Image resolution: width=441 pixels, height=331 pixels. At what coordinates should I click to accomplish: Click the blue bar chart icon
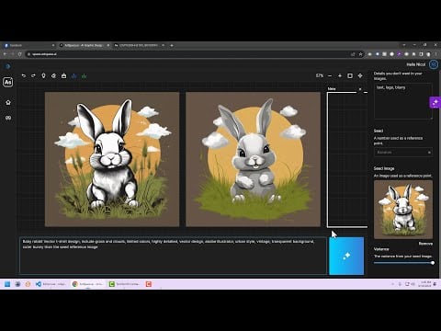click(x=73, y=75)
